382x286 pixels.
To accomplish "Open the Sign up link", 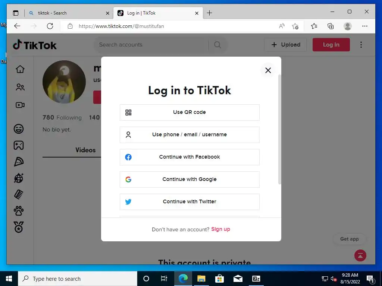I will [x=220, y=229].
